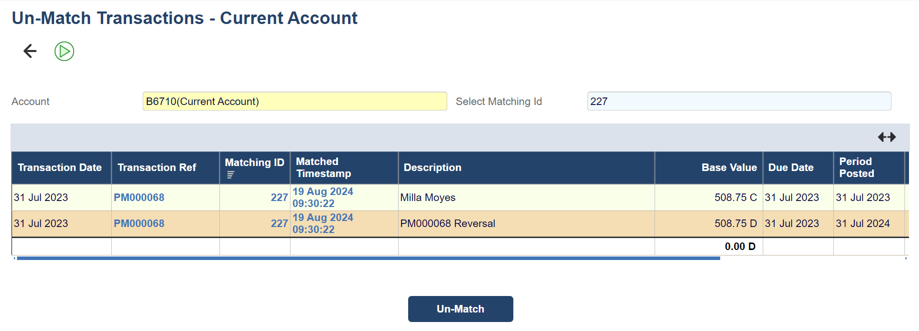Click the Un-Match button
Image resolution: width=919 pixels, height=331 pixels.
[460, 309]
